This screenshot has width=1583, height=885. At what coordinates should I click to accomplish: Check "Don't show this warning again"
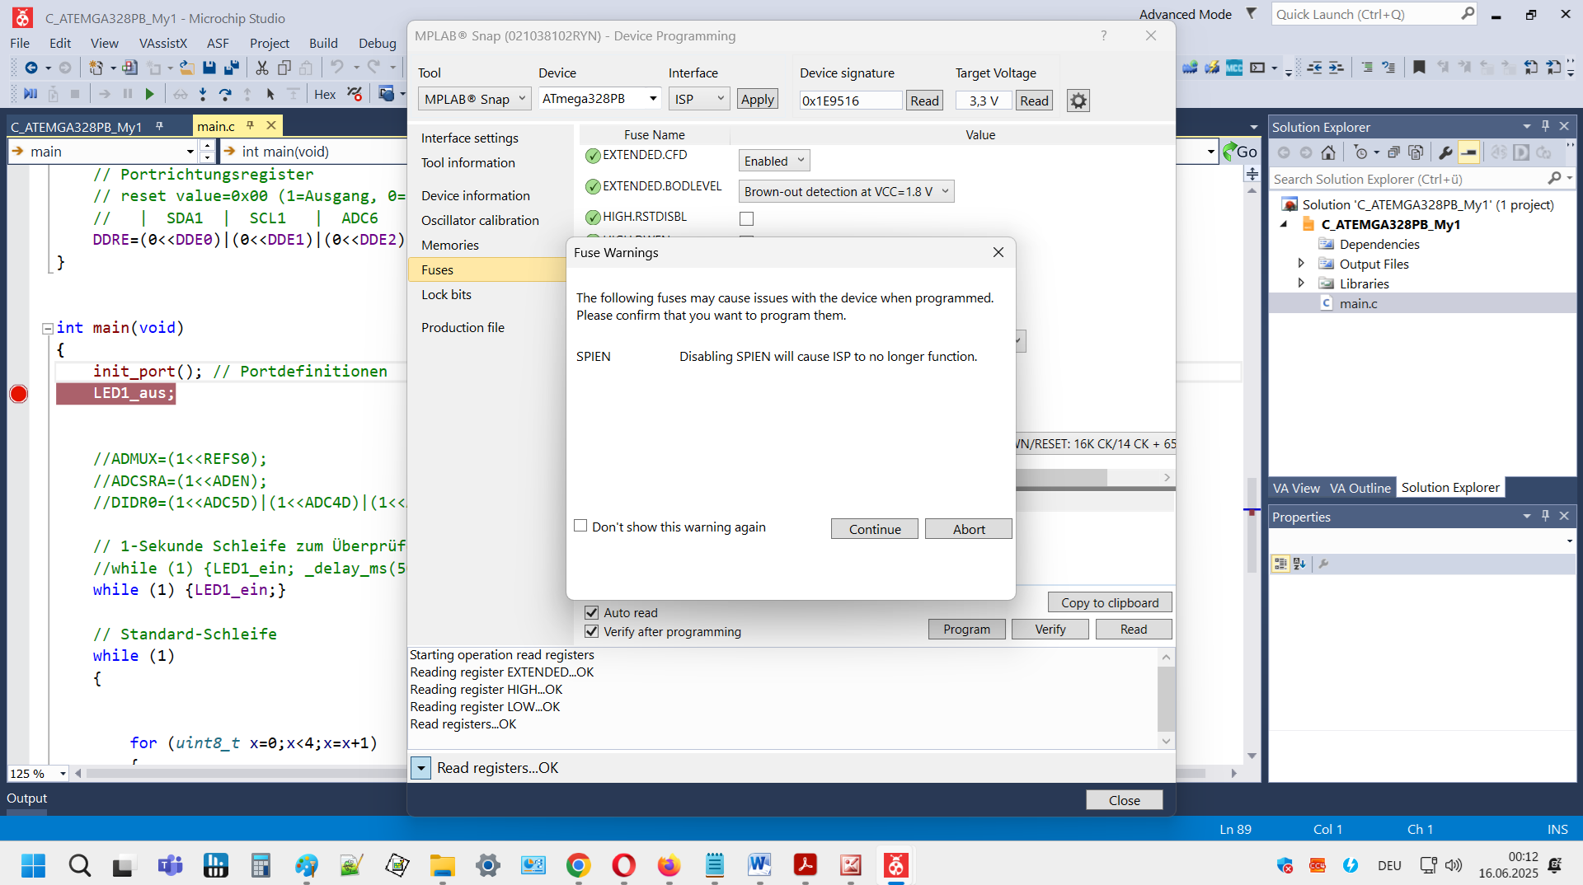581,527
